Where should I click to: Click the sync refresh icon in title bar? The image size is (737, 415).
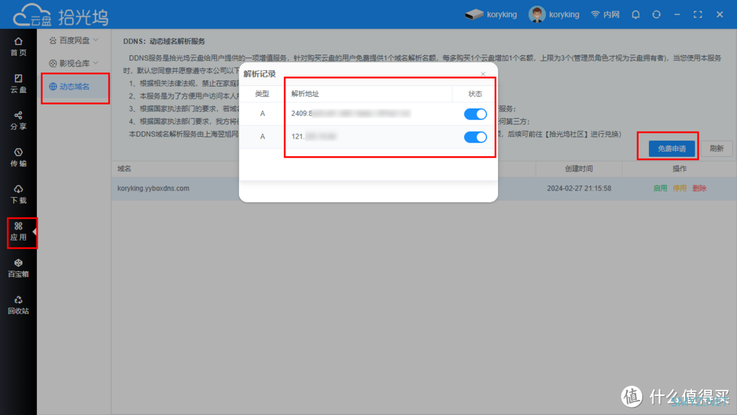(656, 14)
